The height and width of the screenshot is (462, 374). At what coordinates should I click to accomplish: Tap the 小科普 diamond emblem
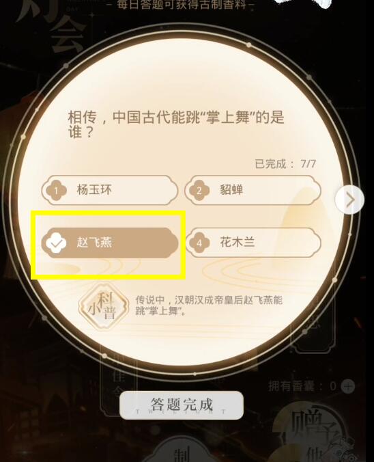pos(104,308)
